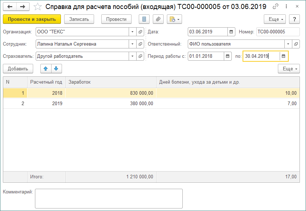Open the Еще menu above the table
Viewport: 306px width, 211px height.
tap(289, 69)
